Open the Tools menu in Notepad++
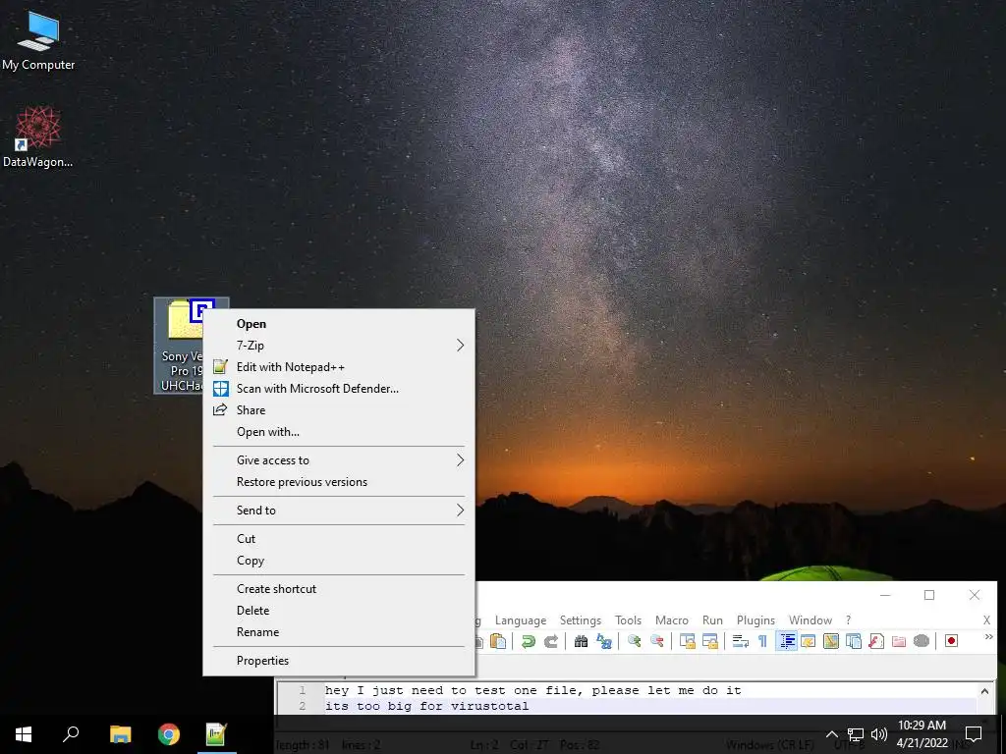 tap(628, 620)
